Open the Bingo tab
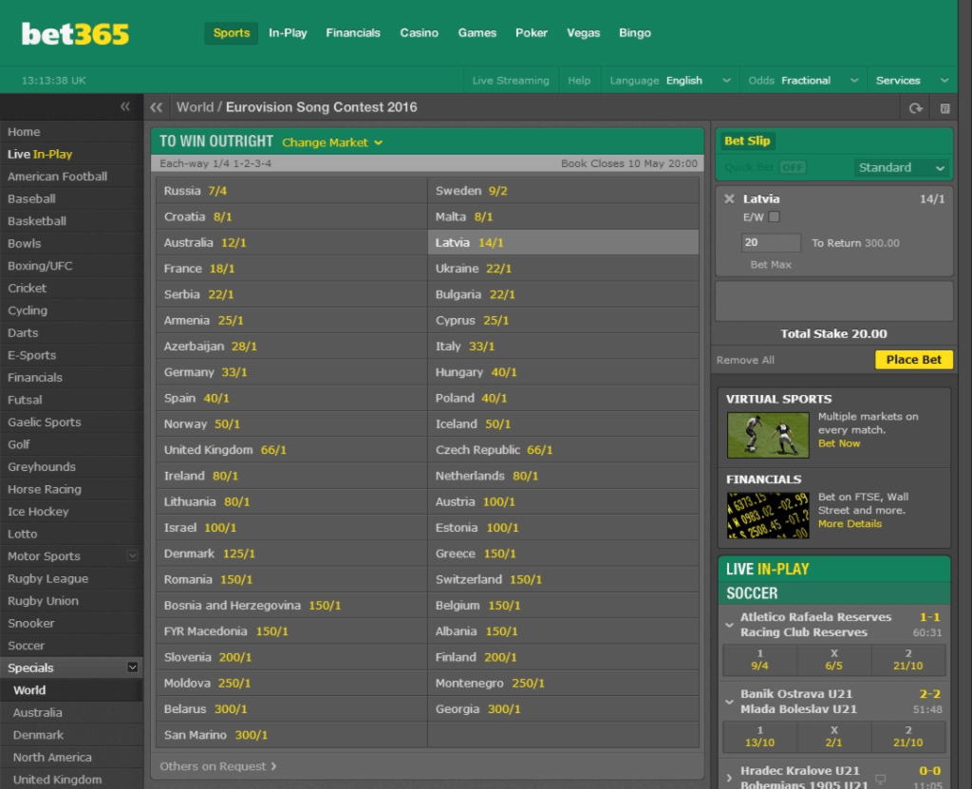 click(635, 33)
